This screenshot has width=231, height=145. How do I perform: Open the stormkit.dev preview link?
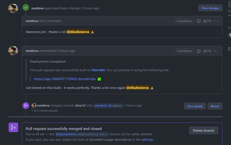(x=65, y=79)
